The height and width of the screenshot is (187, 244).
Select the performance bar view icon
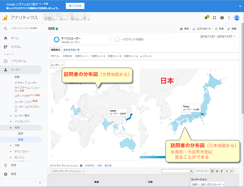coord(222,171)
